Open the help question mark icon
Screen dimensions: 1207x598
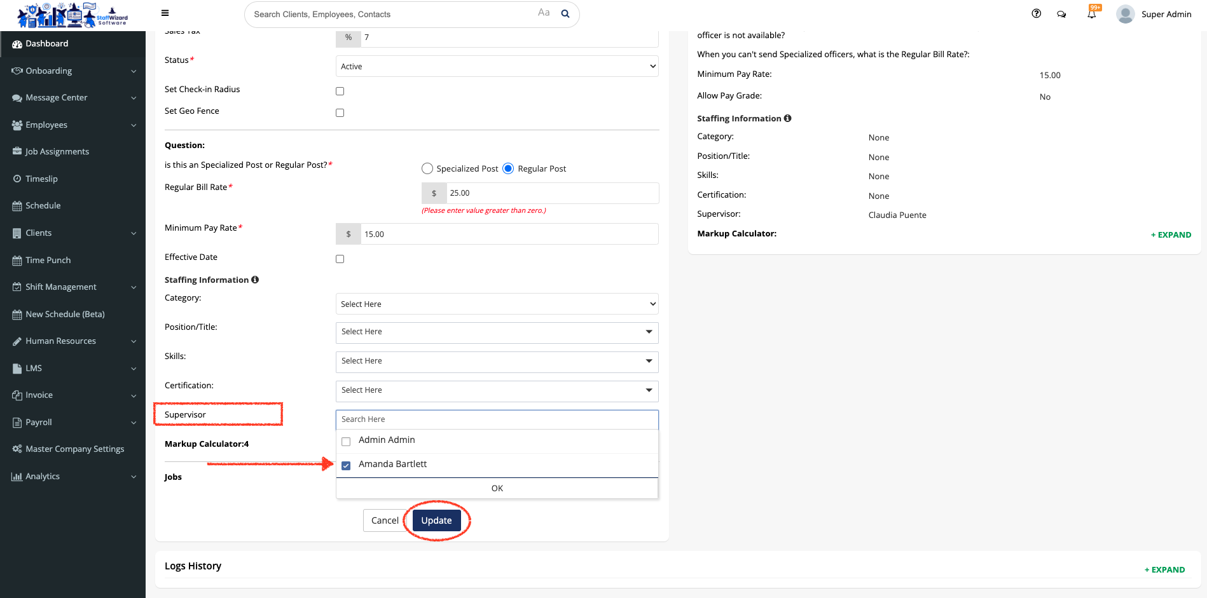1036,13
